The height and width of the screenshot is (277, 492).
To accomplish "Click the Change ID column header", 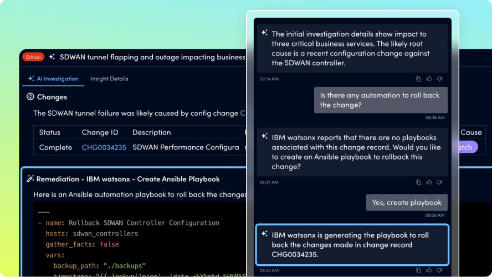I will (100, 132).
